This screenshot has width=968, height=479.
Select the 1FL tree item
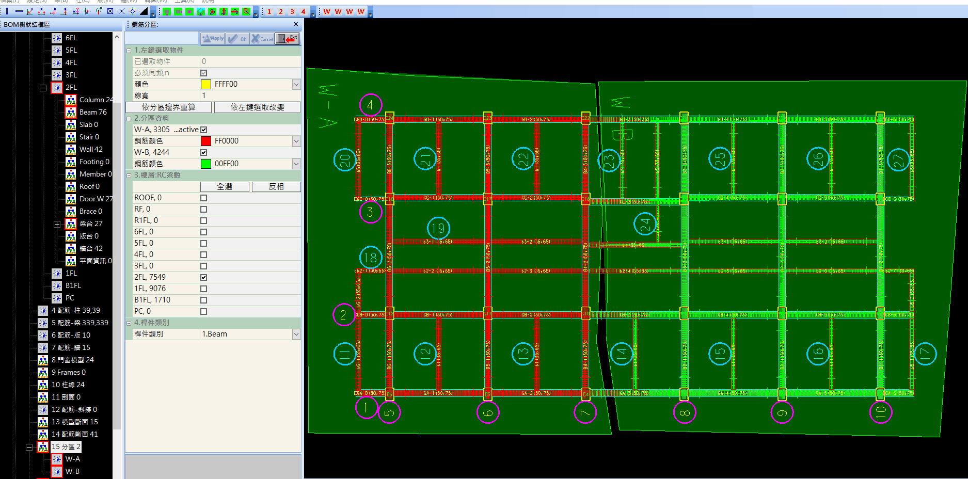(x=71, y=273)
